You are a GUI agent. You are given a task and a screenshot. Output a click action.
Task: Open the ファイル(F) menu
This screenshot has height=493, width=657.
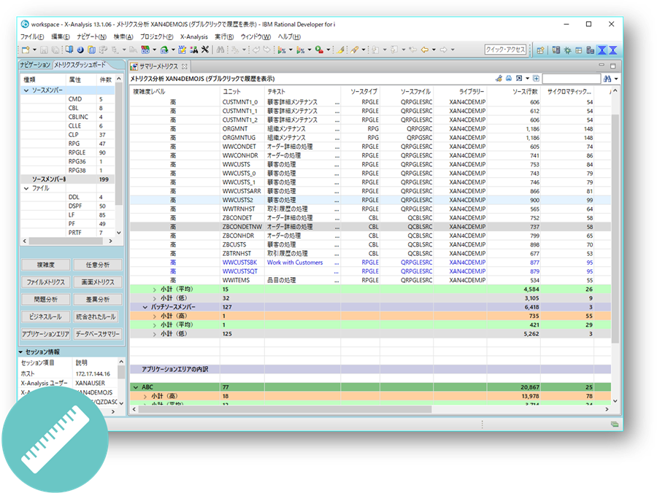pos(32,36)
